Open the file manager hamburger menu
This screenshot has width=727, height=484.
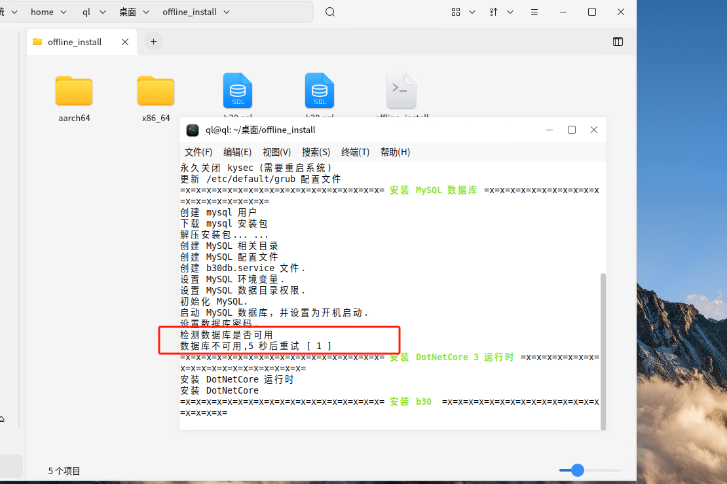[534, 12]
